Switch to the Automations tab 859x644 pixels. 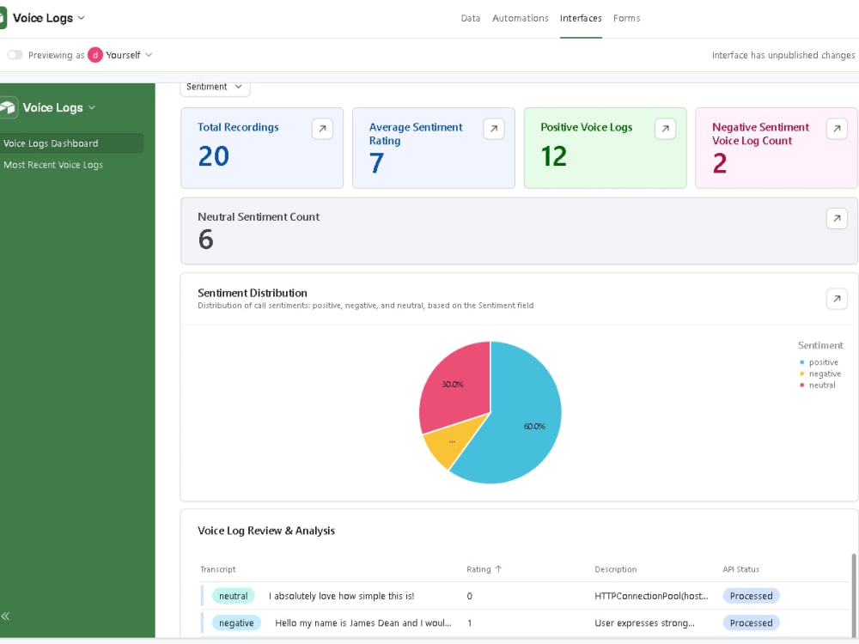[x=521, y=18]
